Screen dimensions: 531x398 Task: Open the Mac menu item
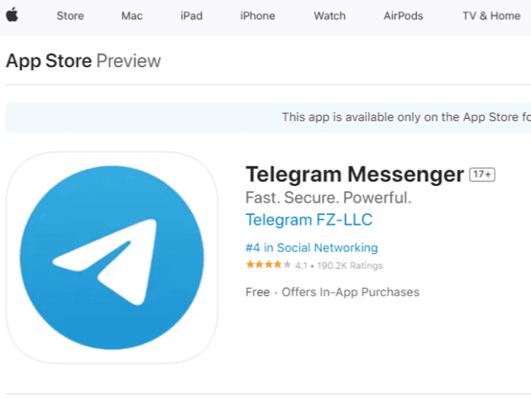point(132,16)
